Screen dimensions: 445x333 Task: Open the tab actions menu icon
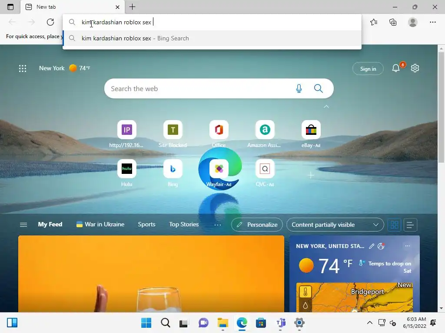click(10, 7)
